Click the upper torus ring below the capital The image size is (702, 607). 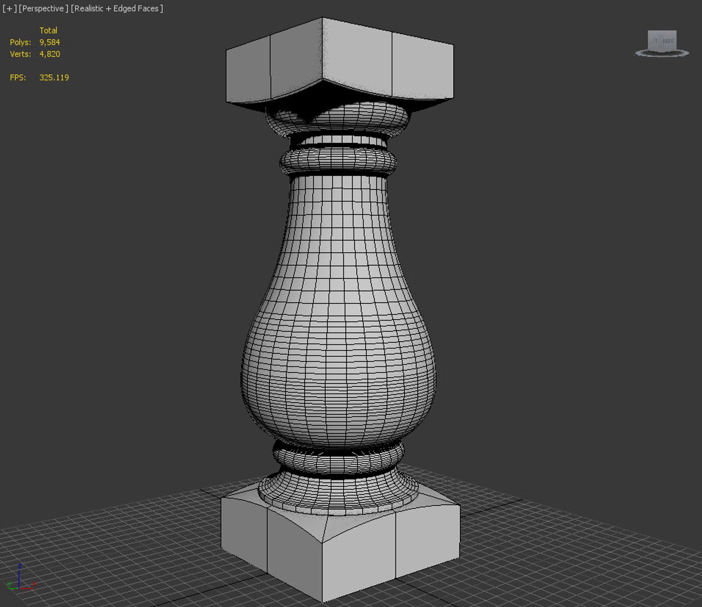(338, 161)
